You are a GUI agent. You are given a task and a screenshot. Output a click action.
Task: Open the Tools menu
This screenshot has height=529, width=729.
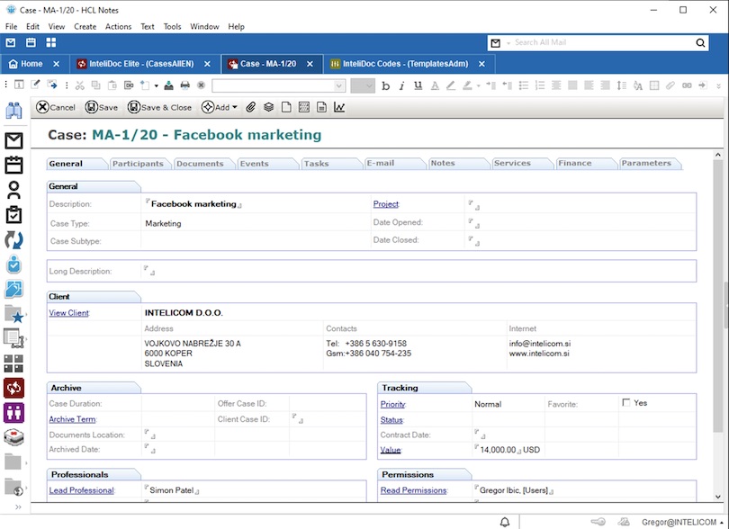pyautogui.click(x=172, y=26)
